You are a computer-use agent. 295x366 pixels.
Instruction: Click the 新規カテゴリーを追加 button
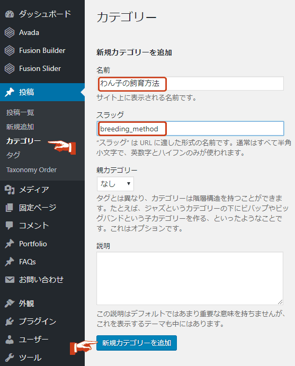click(x=137, y=343)
